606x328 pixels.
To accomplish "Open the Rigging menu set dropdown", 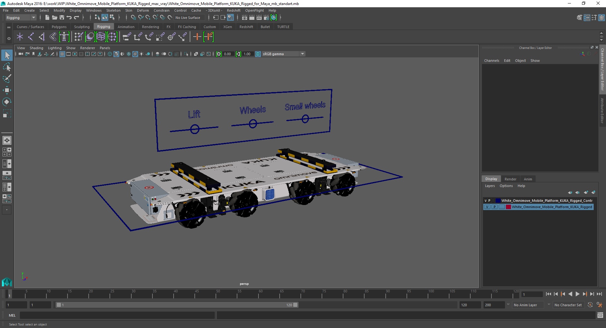I will click(x=21, y=18).
